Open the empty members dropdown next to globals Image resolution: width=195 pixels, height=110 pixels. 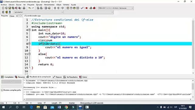pos(112,12)
